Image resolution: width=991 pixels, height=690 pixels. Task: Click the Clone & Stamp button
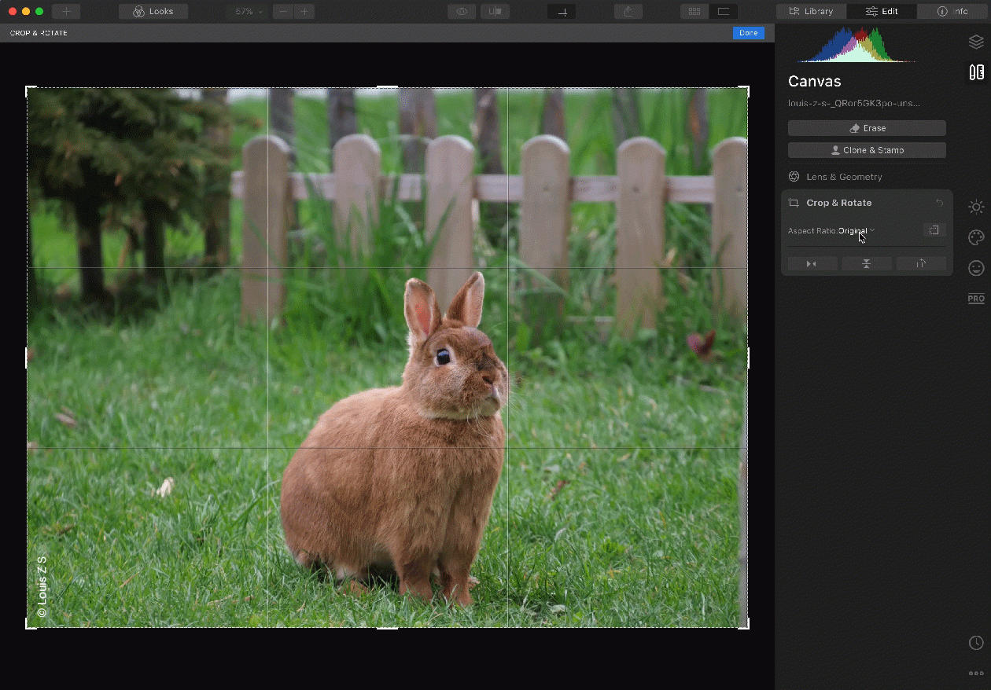tap(867, 150)
